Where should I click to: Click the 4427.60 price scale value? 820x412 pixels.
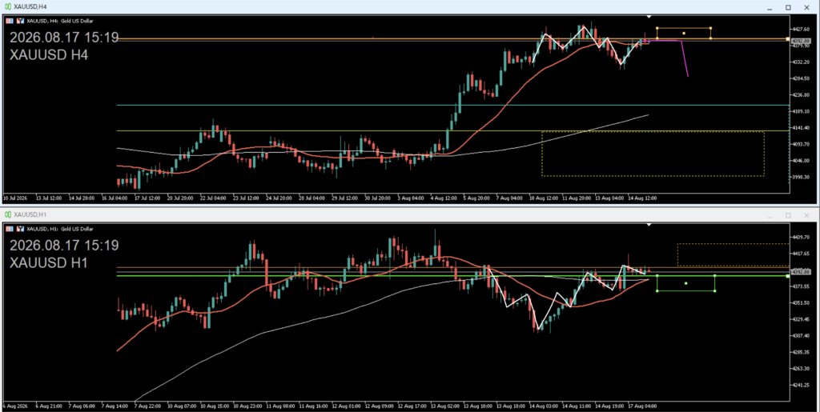(800, 29)
